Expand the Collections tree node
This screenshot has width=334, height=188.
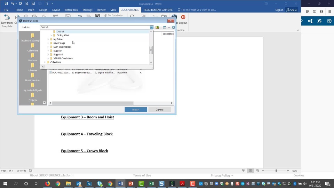pos(45,62)
